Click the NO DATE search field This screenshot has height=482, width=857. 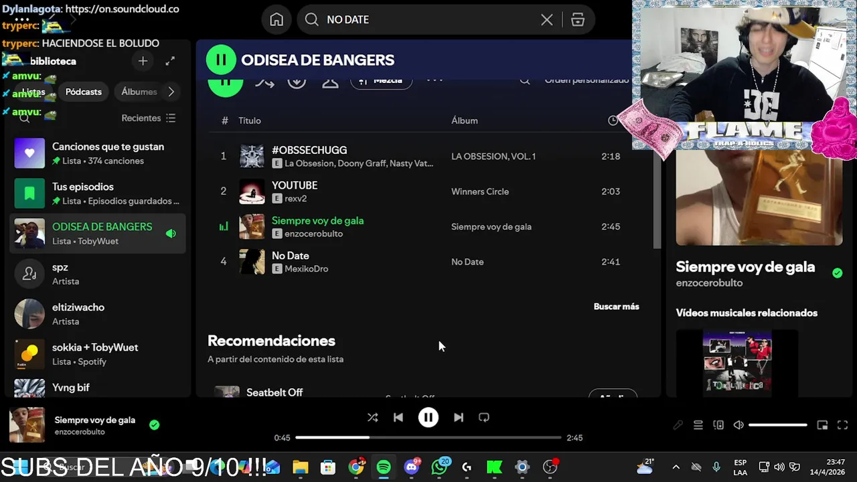[428, 19]
